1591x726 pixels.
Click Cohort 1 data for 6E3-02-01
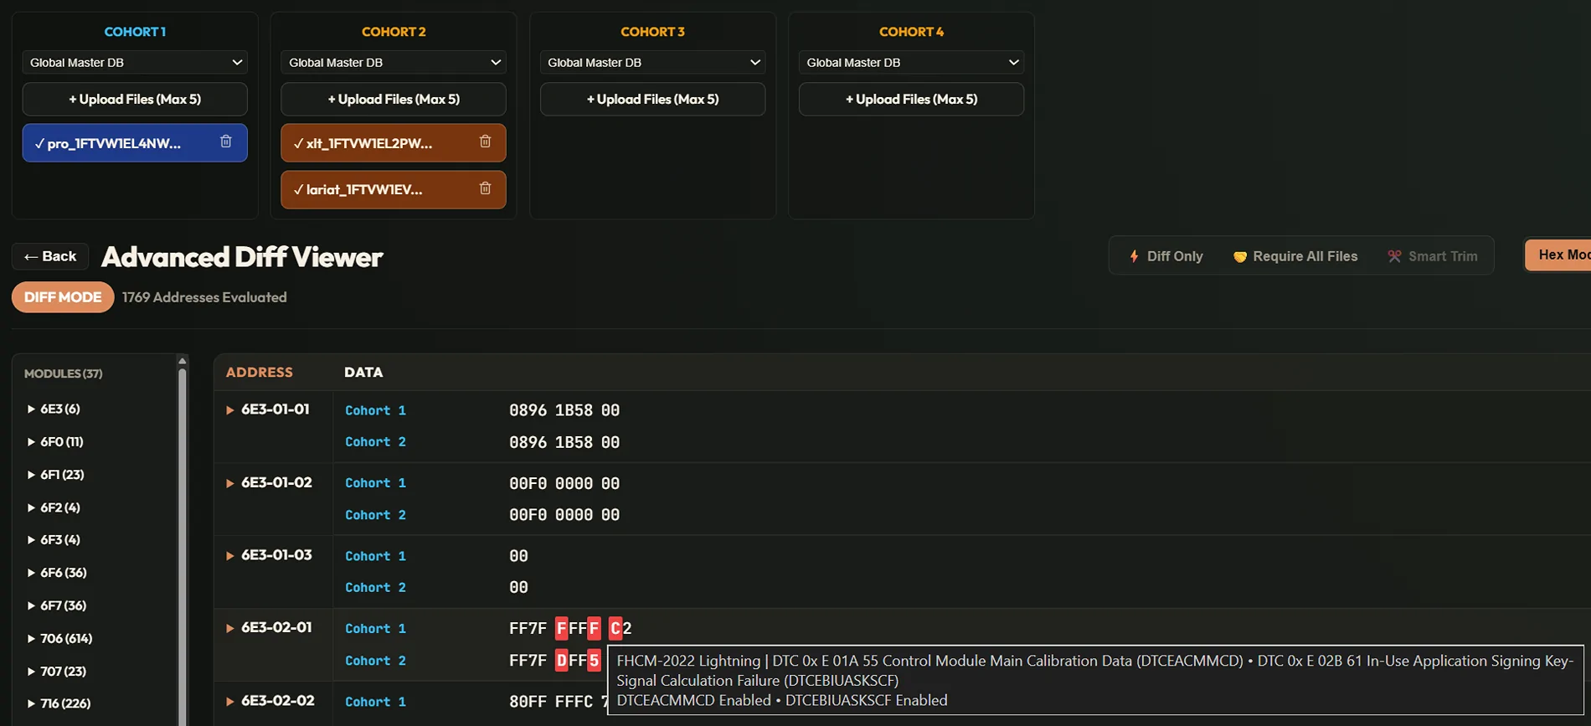pyautogui.click(x=570, y=628)
